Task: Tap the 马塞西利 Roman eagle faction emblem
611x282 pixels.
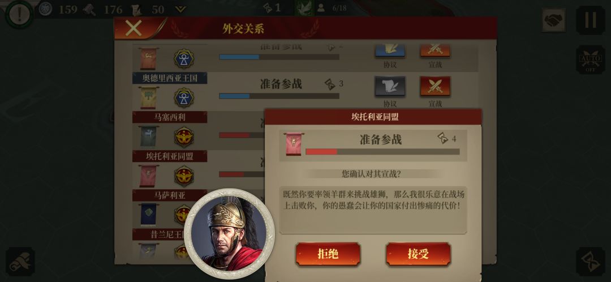Action: click(x=183, y=137)
